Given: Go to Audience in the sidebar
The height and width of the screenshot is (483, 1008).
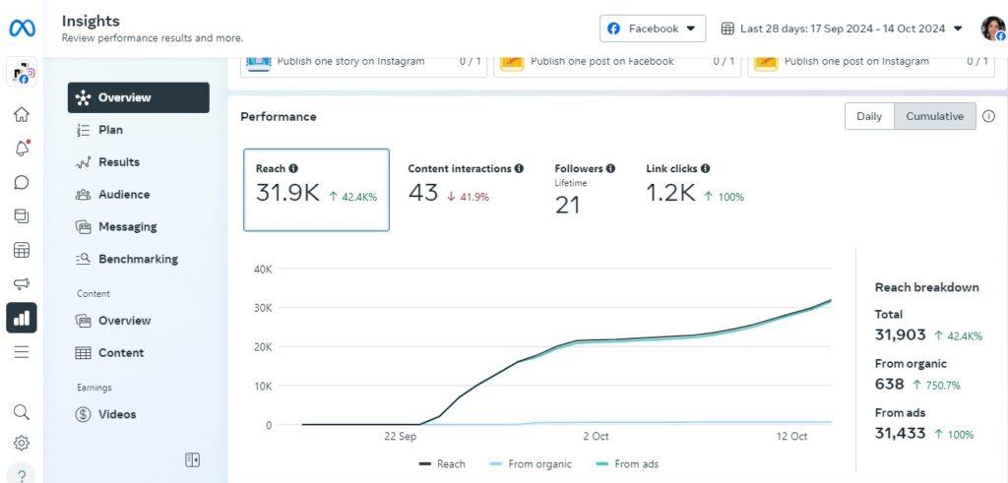Looking at the screenshot, I should click(x=124, y=195).
